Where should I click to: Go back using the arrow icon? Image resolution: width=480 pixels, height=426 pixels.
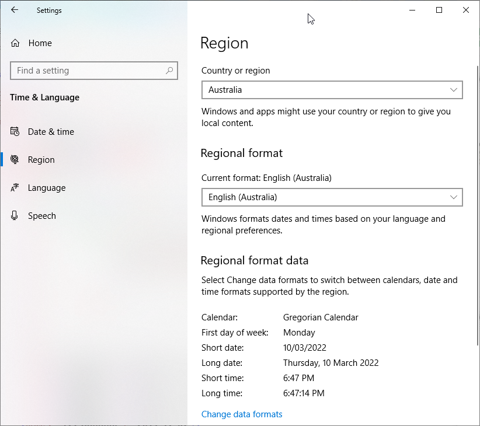[x=15, y=10]
